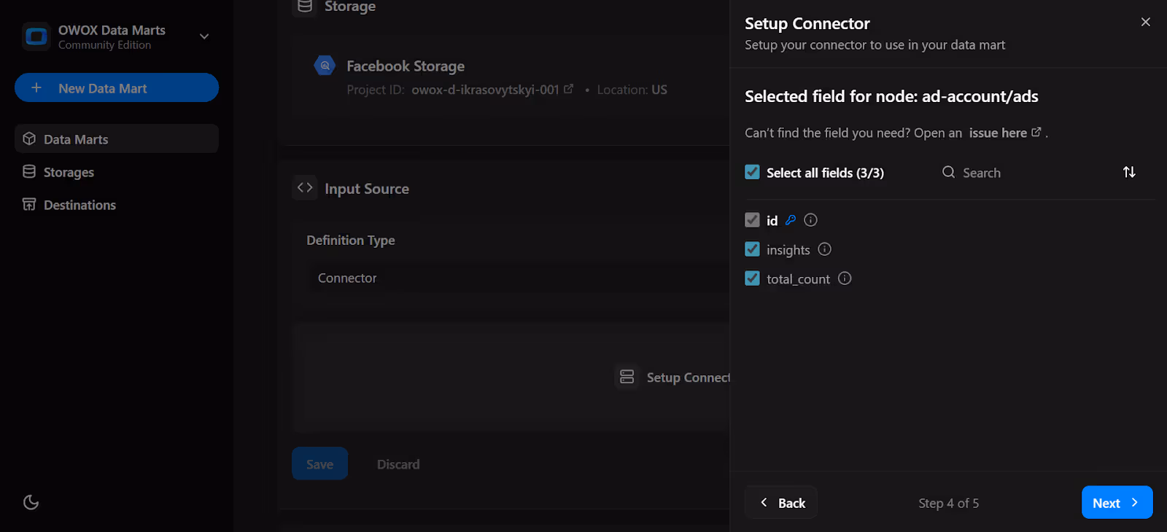Click the Facebook Storage BigQuery icon
The width and height of the screenshot is (1167, 532).
click(x=325, y=66)
